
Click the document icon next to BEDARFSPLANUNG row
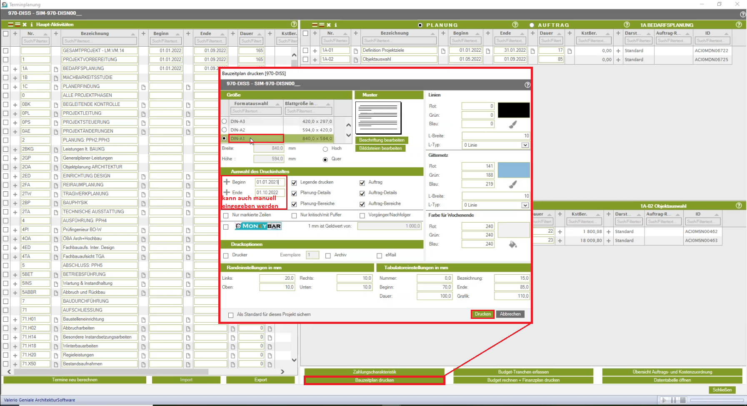coord(56,69)
